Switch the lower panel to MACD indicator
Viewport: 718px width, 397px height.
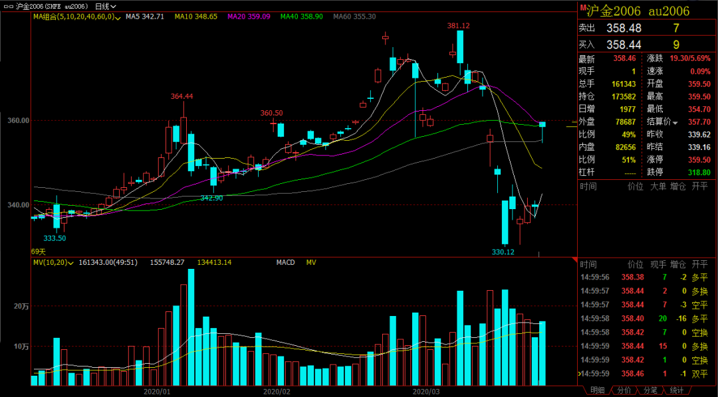coord(285,263)
